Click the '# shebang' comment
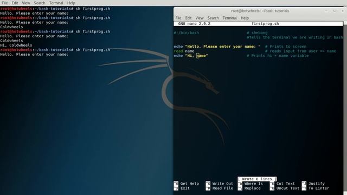 pos(257,32)
